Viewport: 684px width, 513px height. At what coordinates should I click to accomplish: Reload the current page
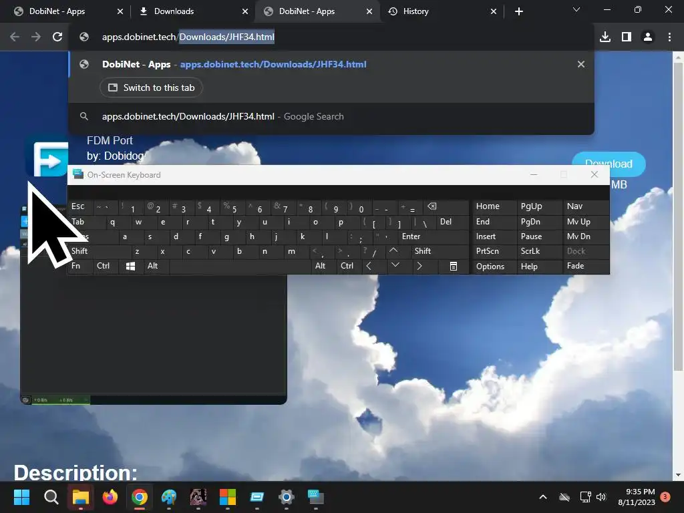[57, 37]
